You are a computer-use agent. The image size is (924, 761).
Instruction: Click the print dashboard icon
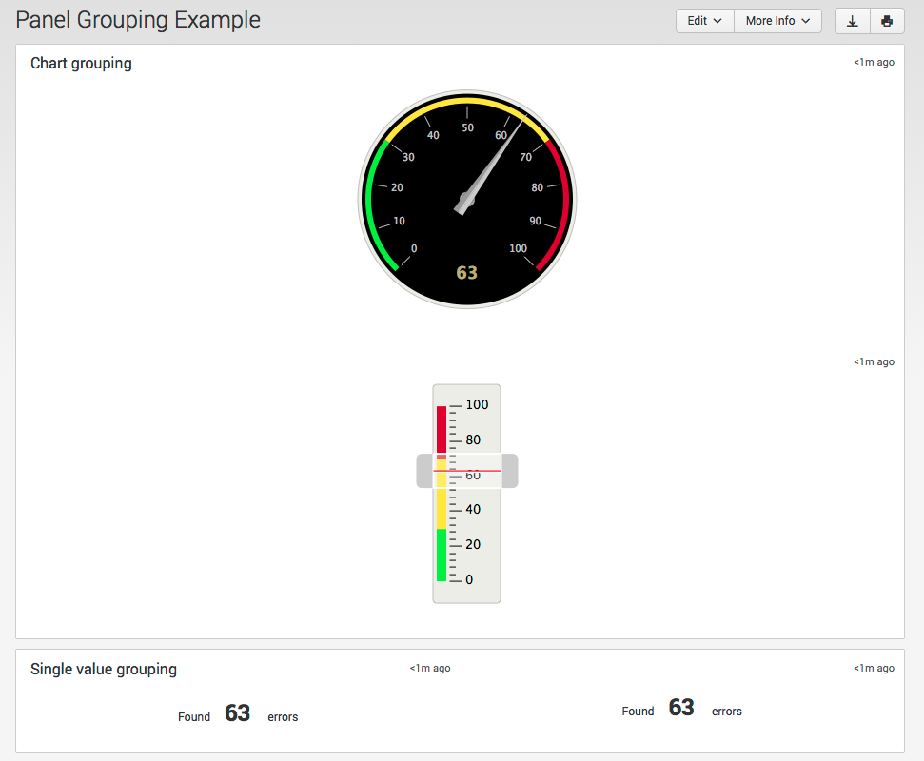pos(887,21)
